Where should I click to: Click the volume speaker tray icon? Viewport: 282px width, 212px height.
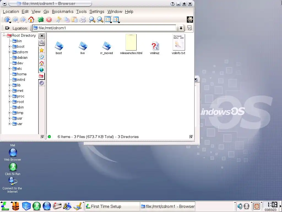240,206
